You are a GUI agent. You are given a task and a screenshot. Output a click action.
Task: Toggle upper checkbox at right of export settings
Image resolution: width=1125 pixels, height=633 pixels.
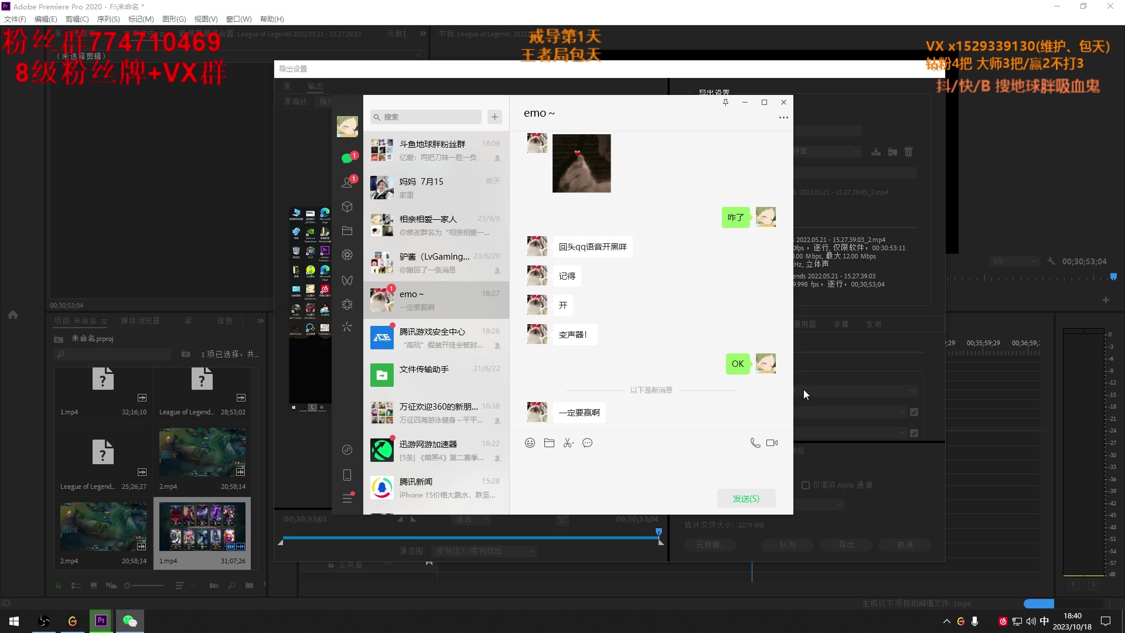914,413
